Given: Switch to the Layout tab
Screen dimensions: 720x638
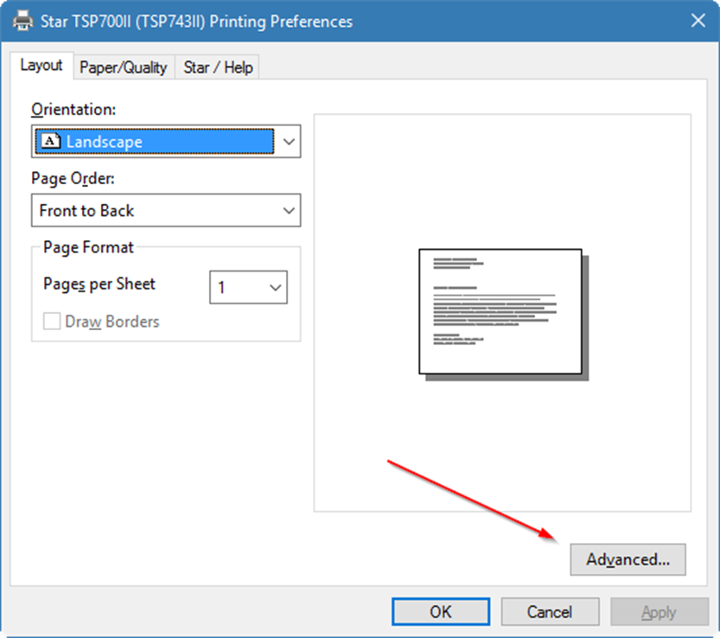Looking at the screenshot, I should tap(41, 67).
